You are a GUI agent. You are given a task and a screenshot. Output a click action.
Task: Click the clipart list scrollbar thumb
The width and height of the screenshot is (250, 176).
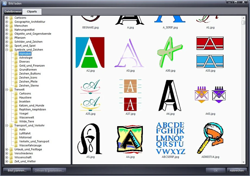243,22
